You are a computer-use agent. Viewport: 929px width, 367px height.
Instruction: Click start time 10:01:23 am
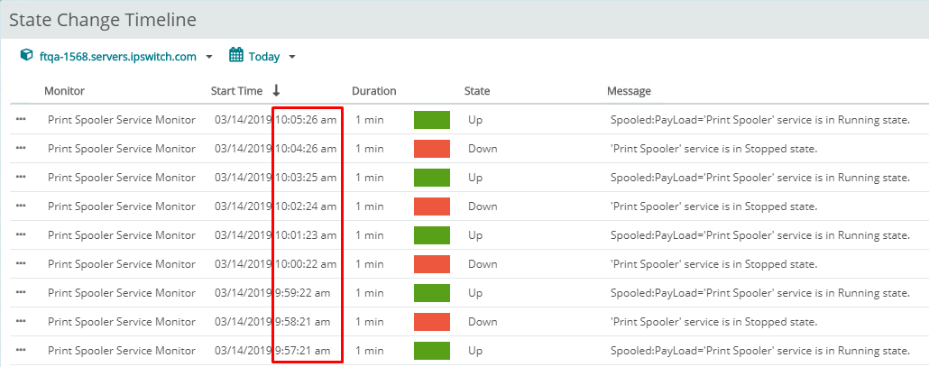coord(307,235)
